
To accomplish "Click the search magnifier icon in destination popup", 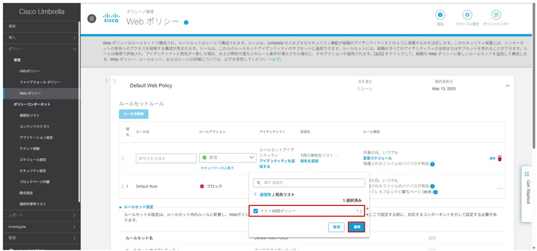I will click(x=259, y=183).
